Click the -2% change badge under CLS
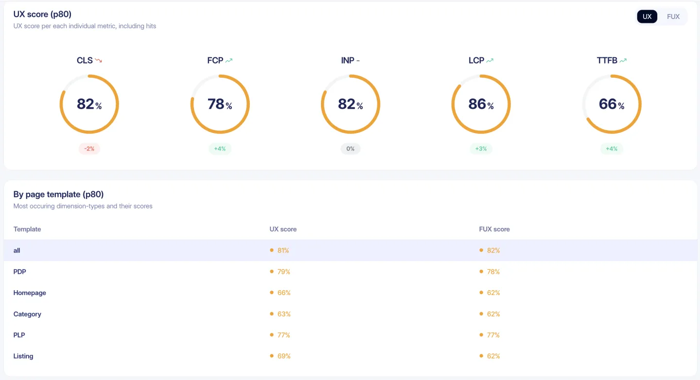 [x=89, y=149]
